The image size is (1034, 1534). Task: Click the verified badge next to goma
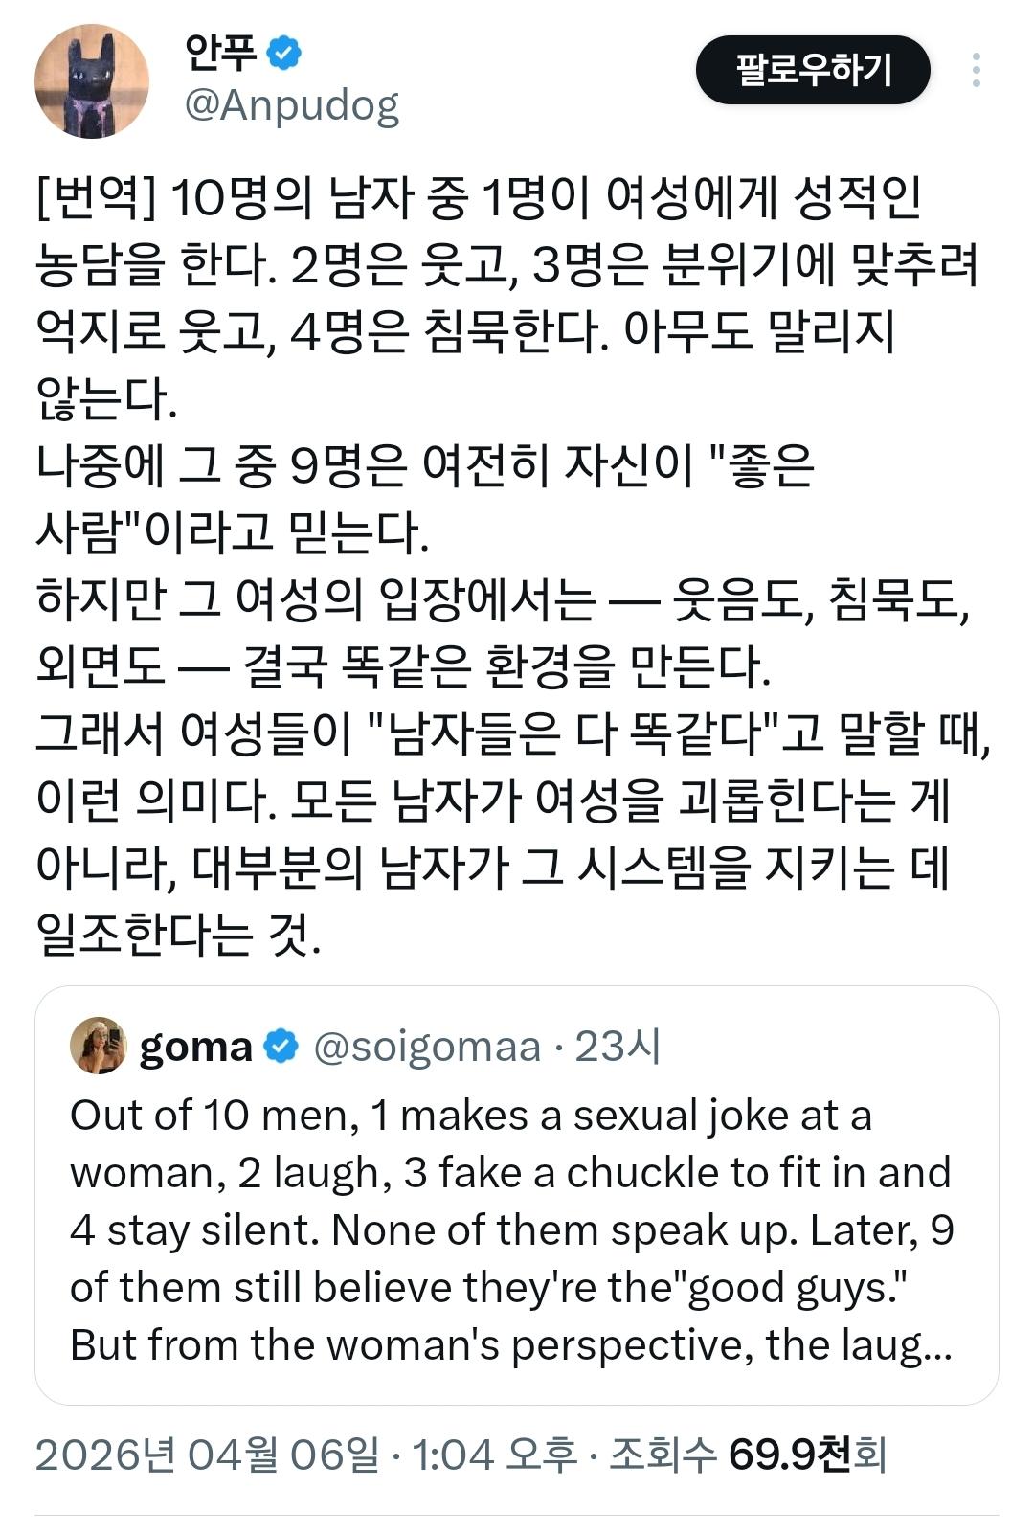pos(281,1047)
